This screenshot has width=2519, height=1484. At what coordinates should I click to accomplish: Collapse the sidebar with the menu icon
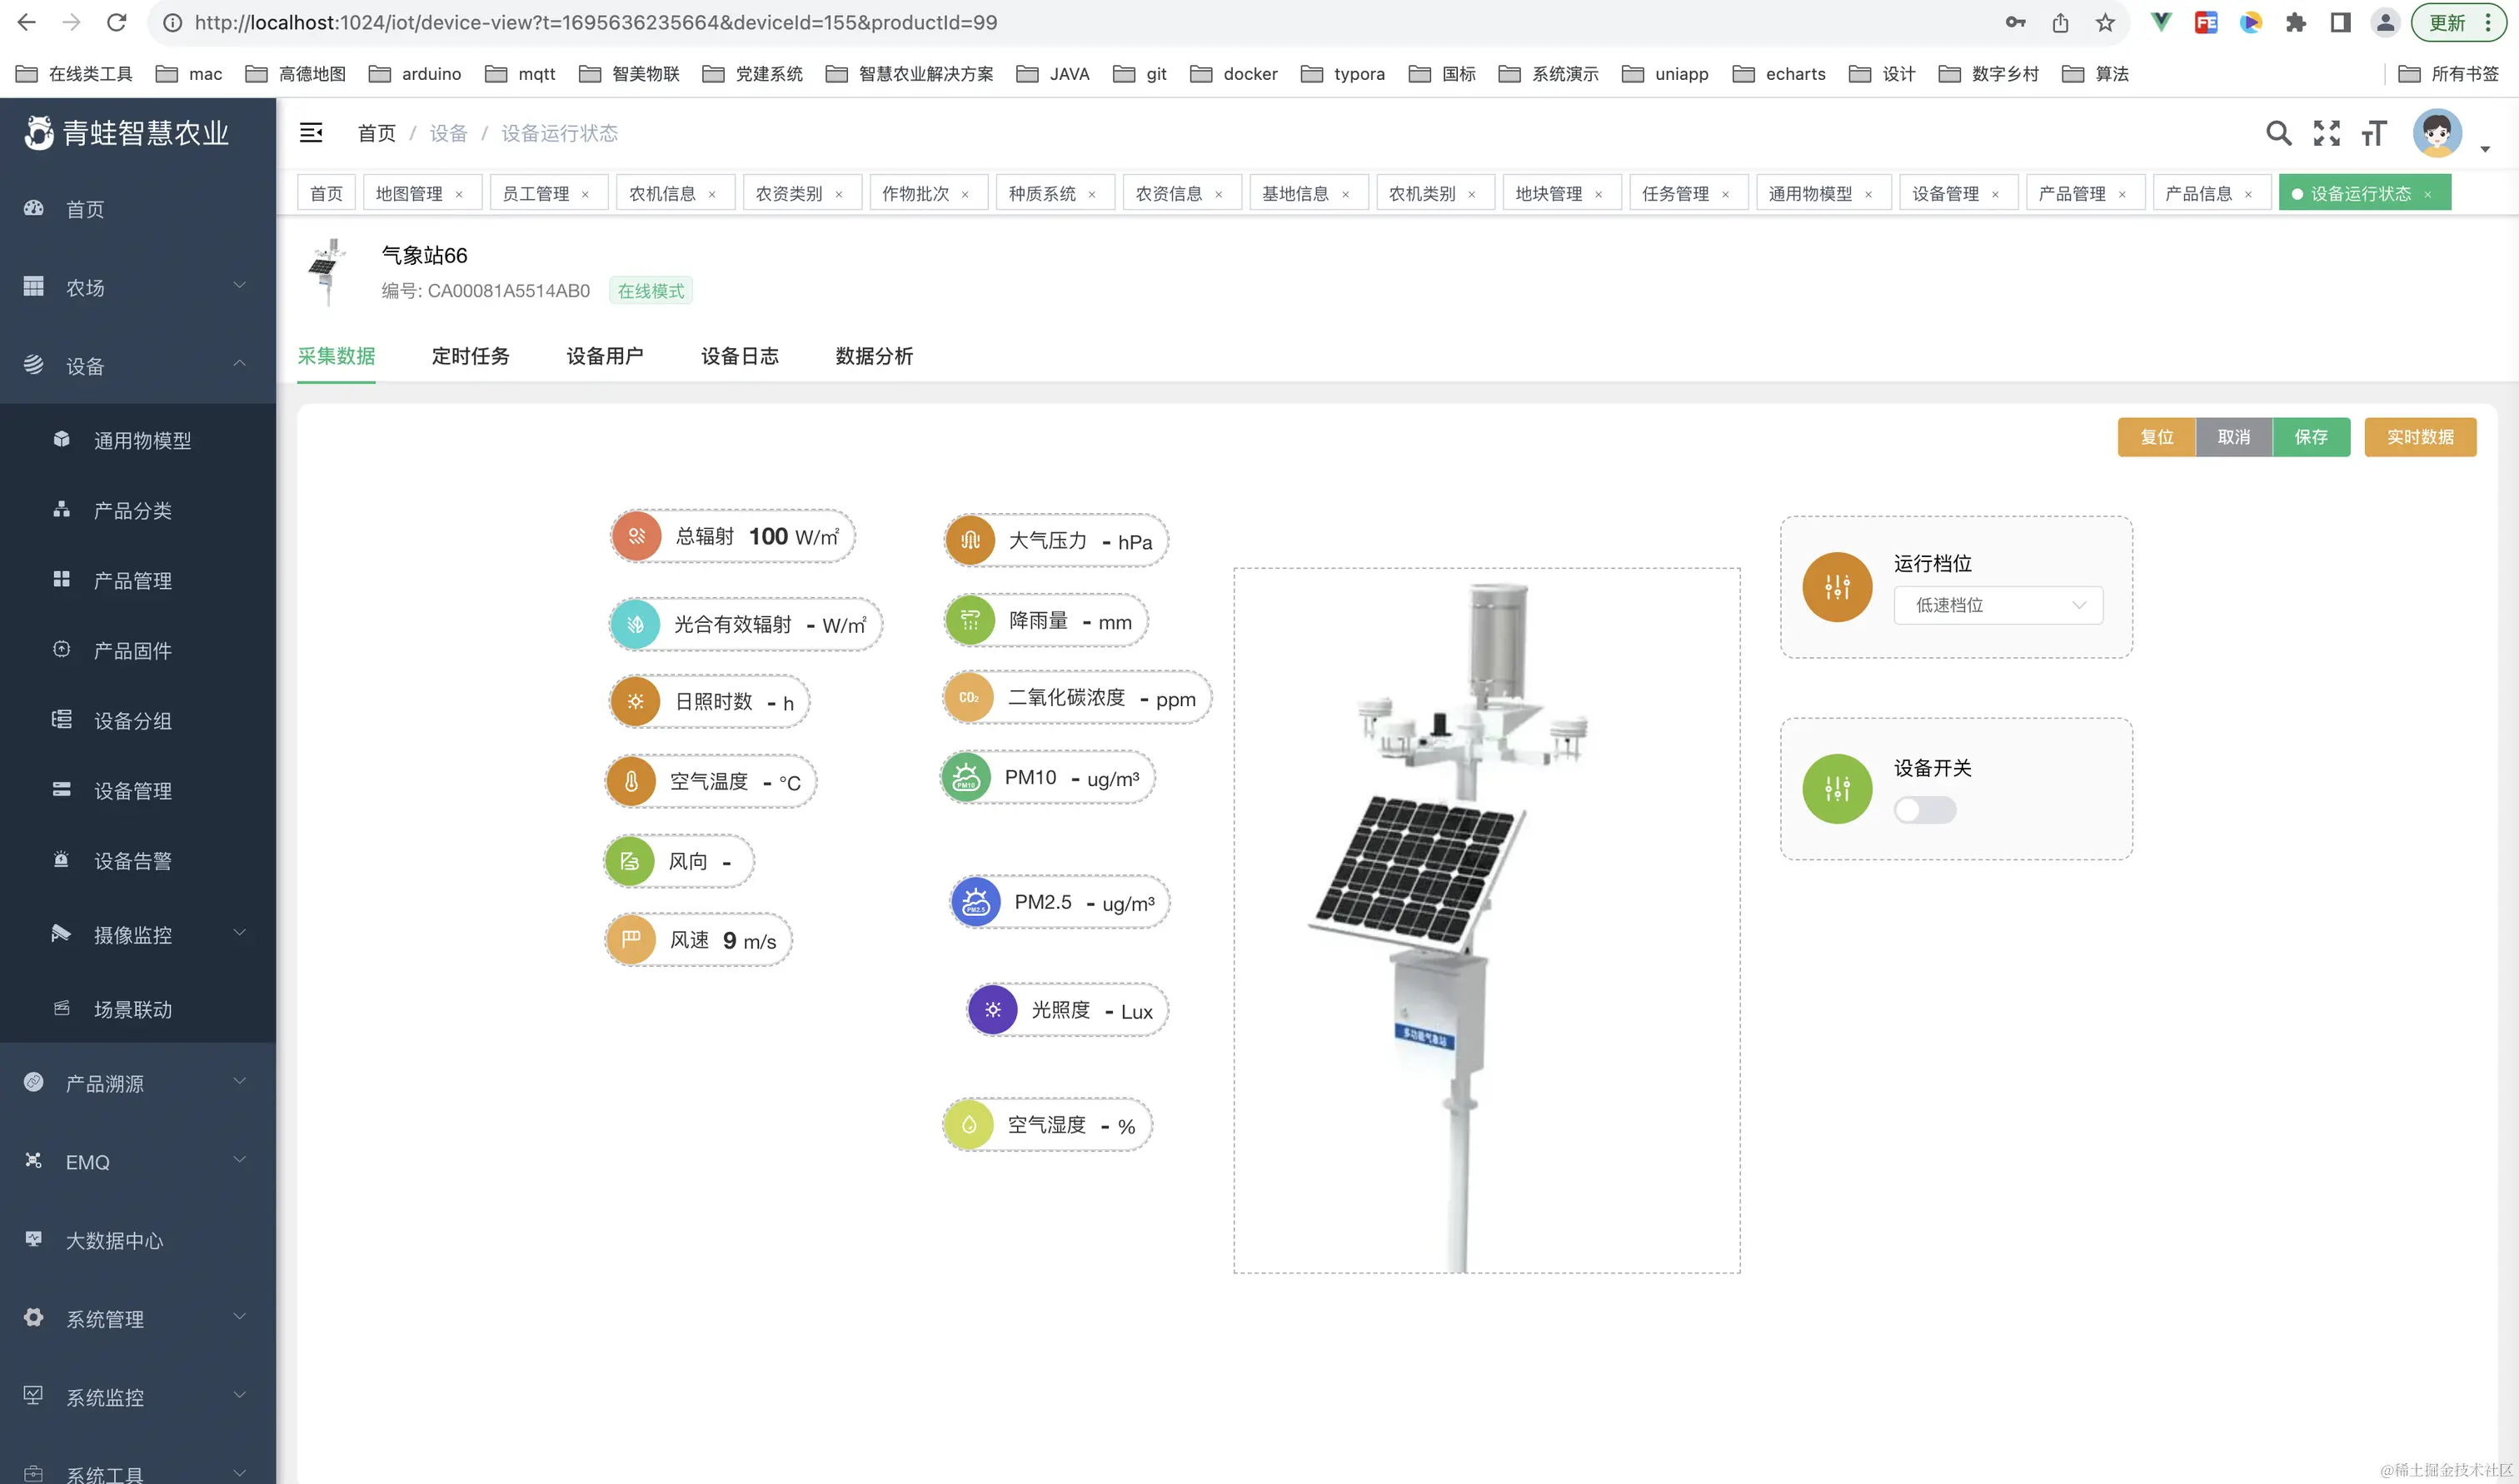(x=311, y=132)
